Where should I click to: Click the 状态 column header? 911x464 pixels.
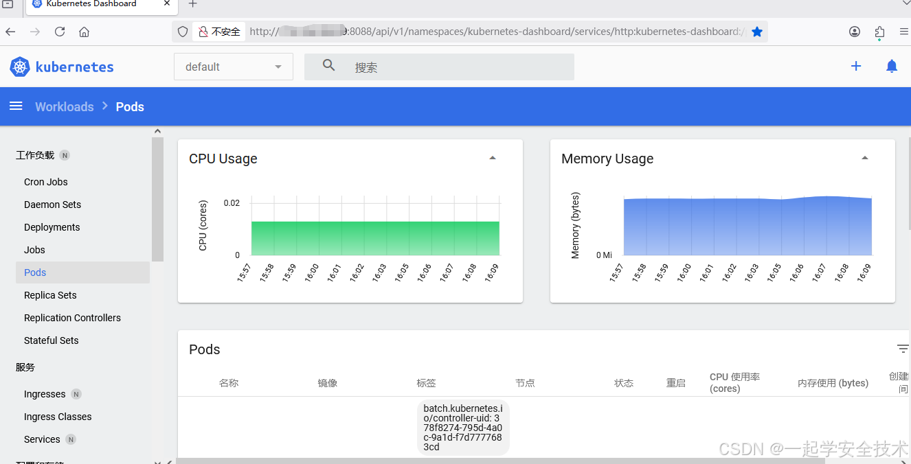point(624,383)
